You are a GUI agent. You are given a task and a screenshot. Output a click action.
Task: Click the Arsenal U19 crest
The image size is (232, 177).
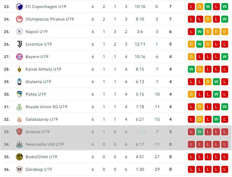click(19, 132)
